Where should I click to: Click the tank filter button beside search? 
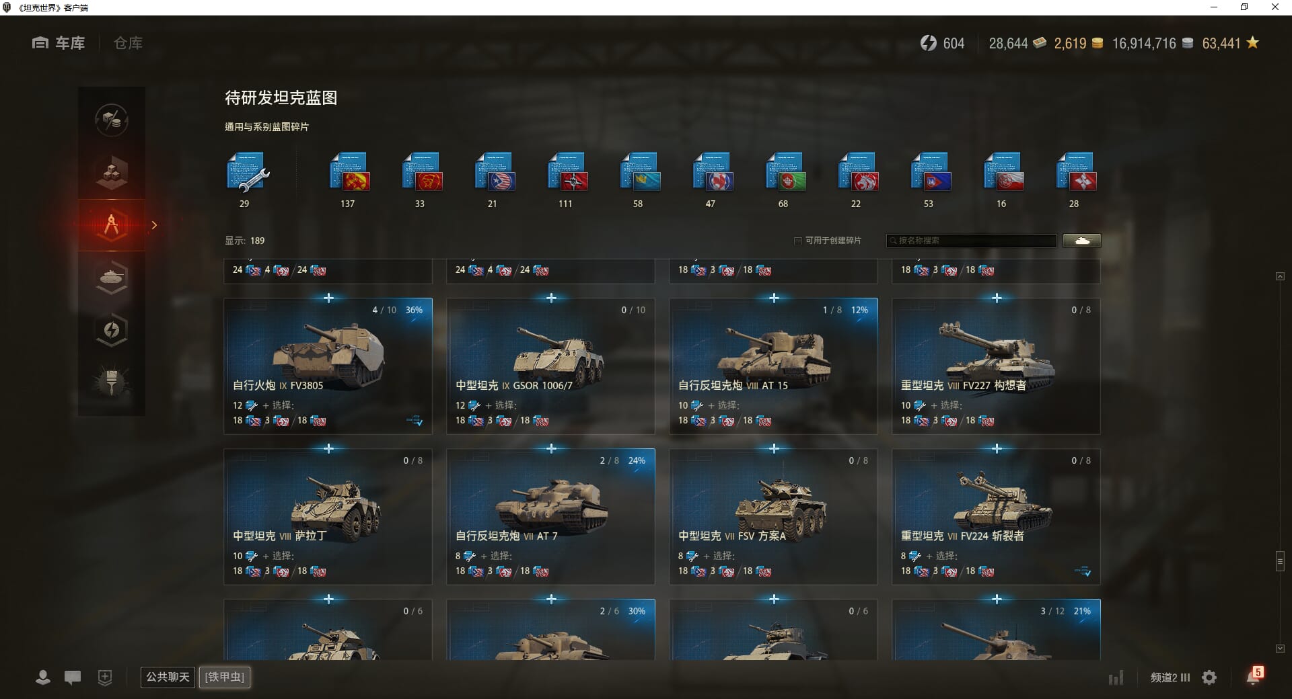pyautogui.click(x=1082, y=241)
